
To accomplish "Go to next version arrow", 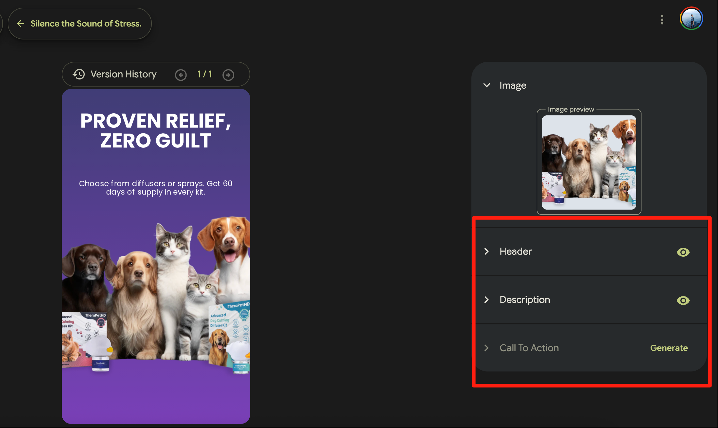I will [228, 75].
